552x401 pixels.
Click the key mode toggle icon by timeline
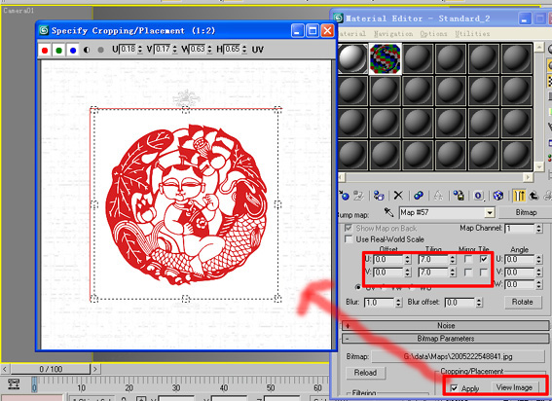[14, 383]
